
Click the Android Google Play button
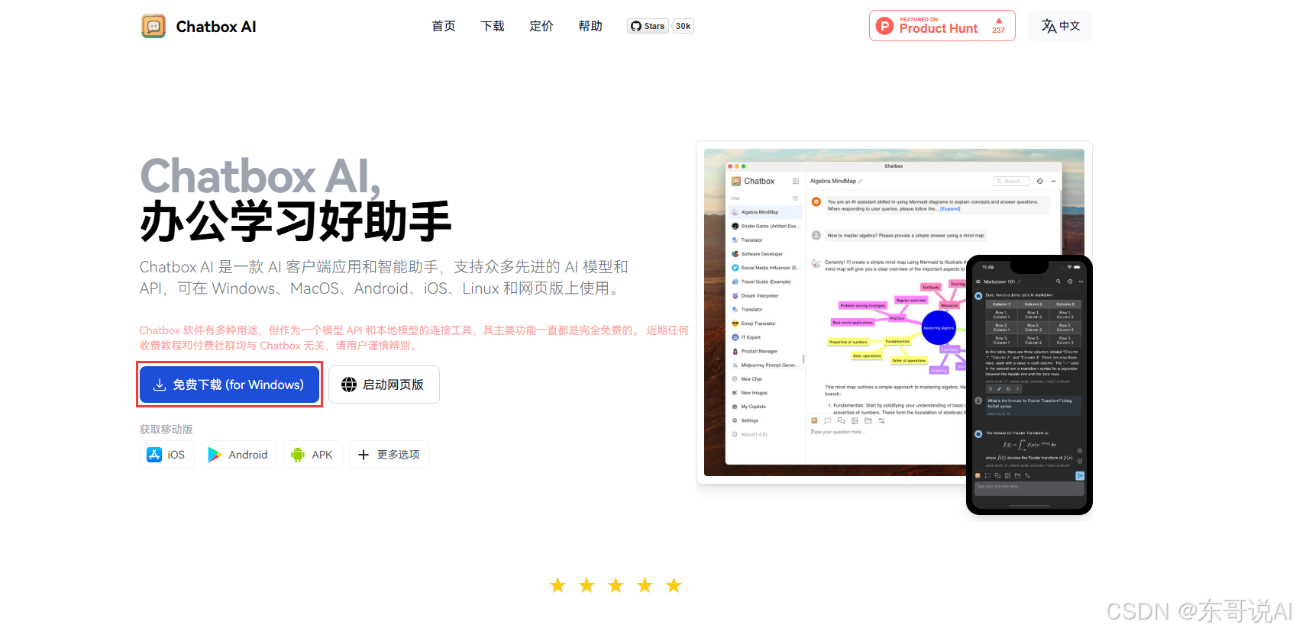point(238,455)
